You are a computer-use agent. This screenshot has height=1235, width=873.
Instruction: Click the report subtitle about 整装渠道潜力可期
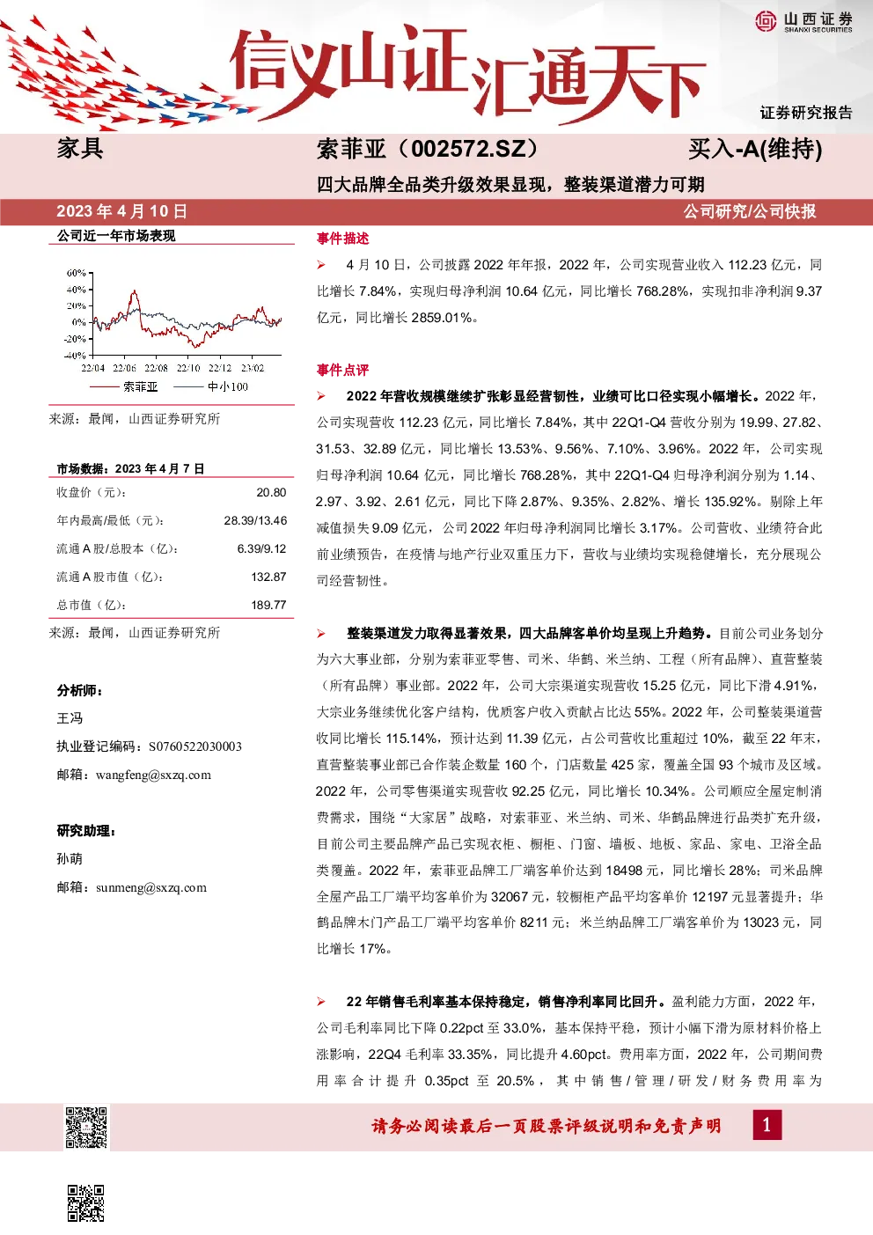pos(510,185)
